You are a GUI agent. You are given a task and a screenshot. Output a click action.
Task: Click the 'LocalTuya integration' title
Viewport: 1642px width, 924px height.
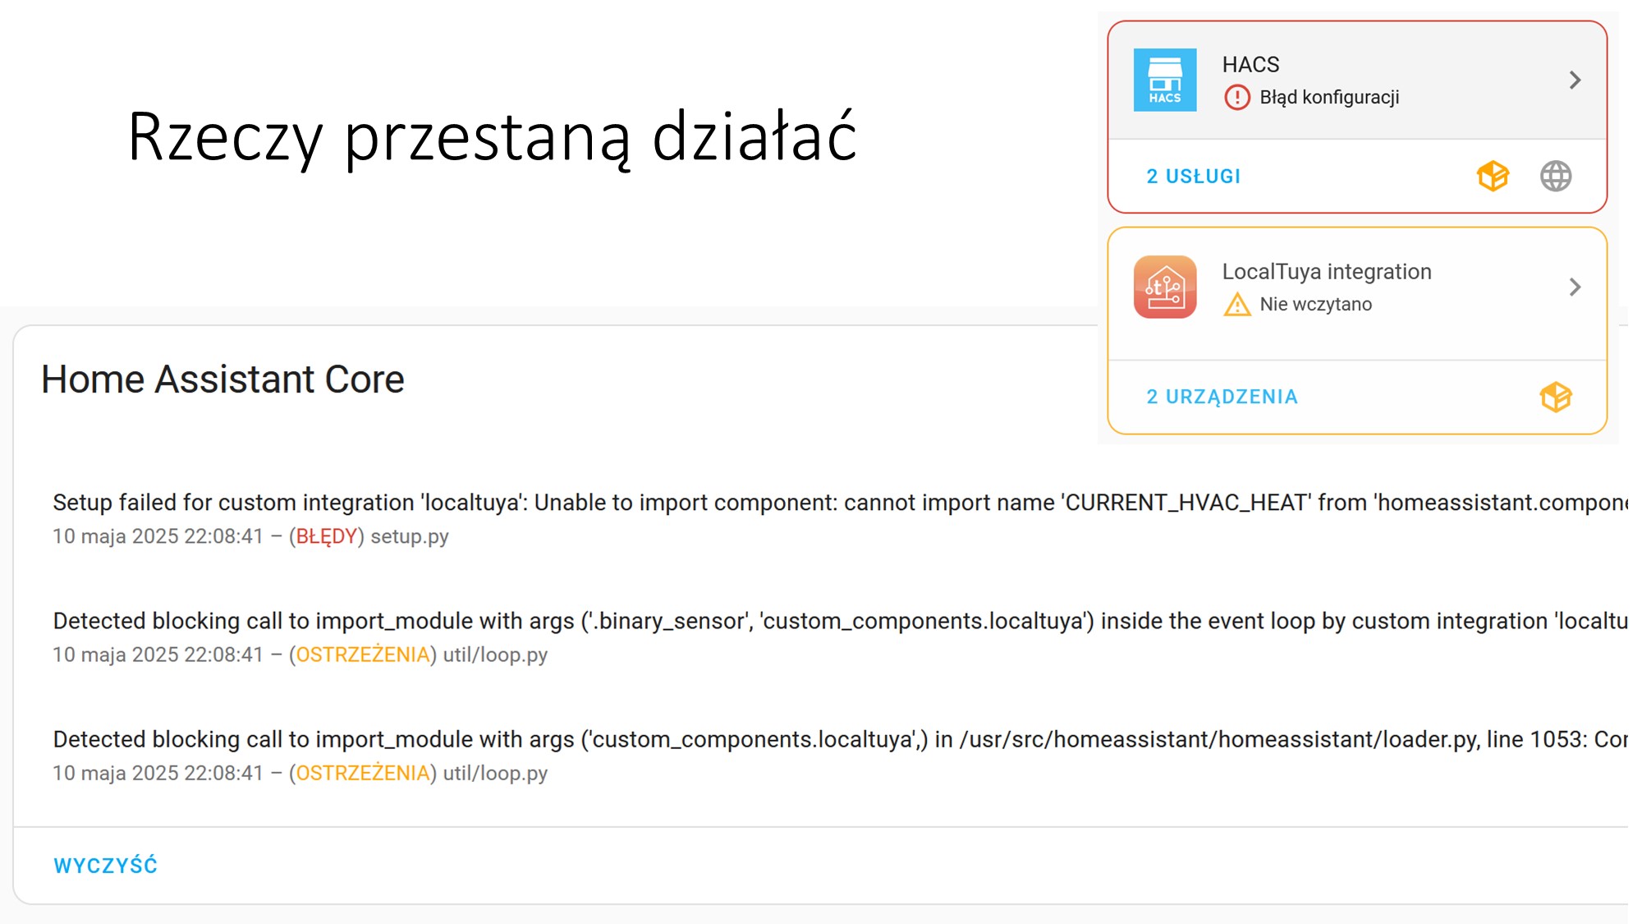point(1326,272)
